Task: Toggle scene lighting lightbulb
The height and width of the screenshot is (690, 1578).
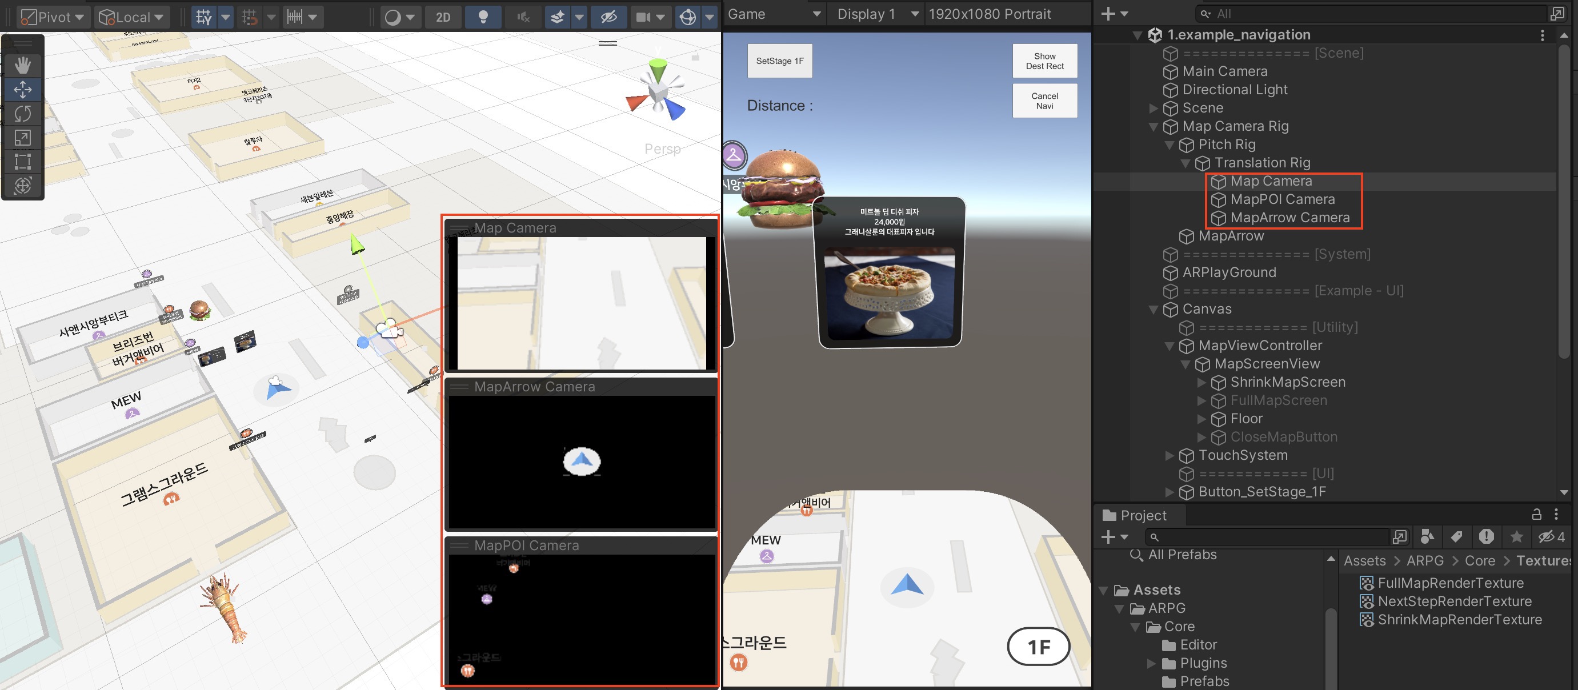Action: click(x=483, y=17)
